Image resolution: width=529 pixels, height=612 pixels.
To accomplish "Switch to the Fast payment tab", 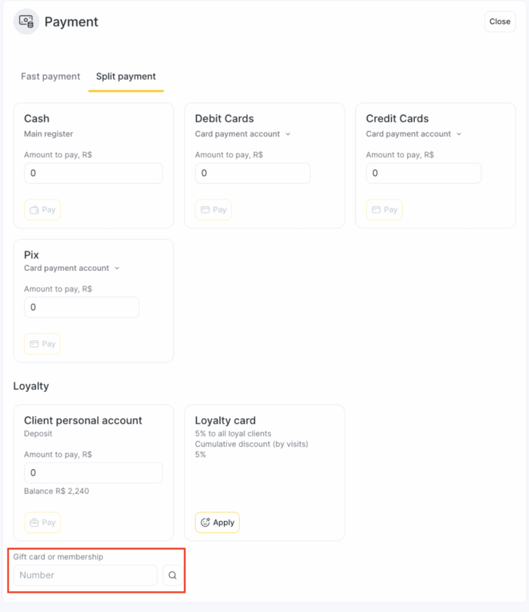I will coord(50,76).
